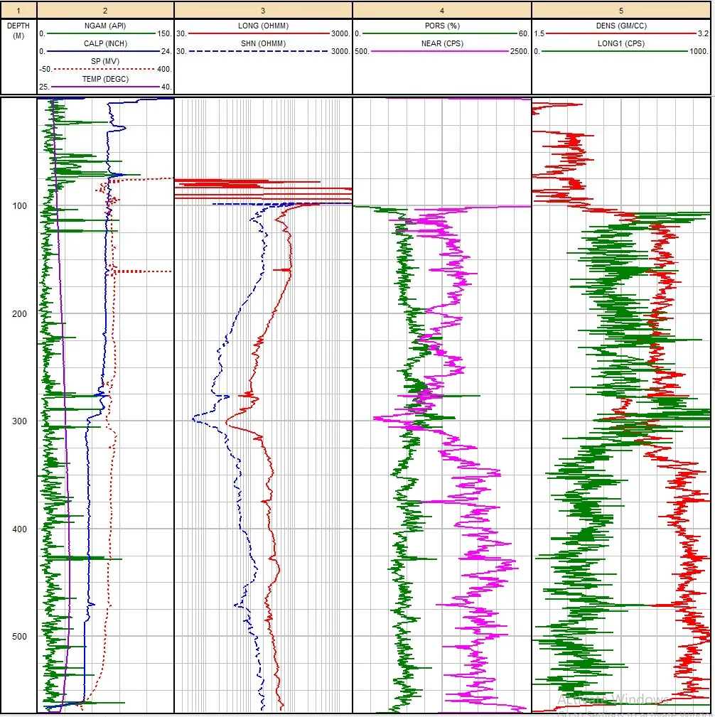
Task: Click SP scale maximum 400.
Action: coord(164,69)
